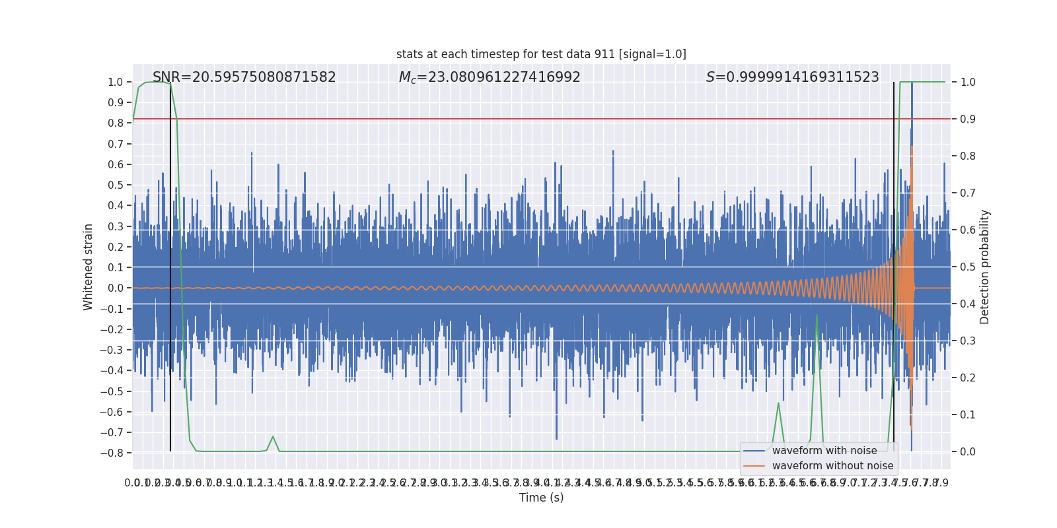
Task: Select the SNR=20.59 annotation text
Action: pyautogui.click(x=244, y=77)
